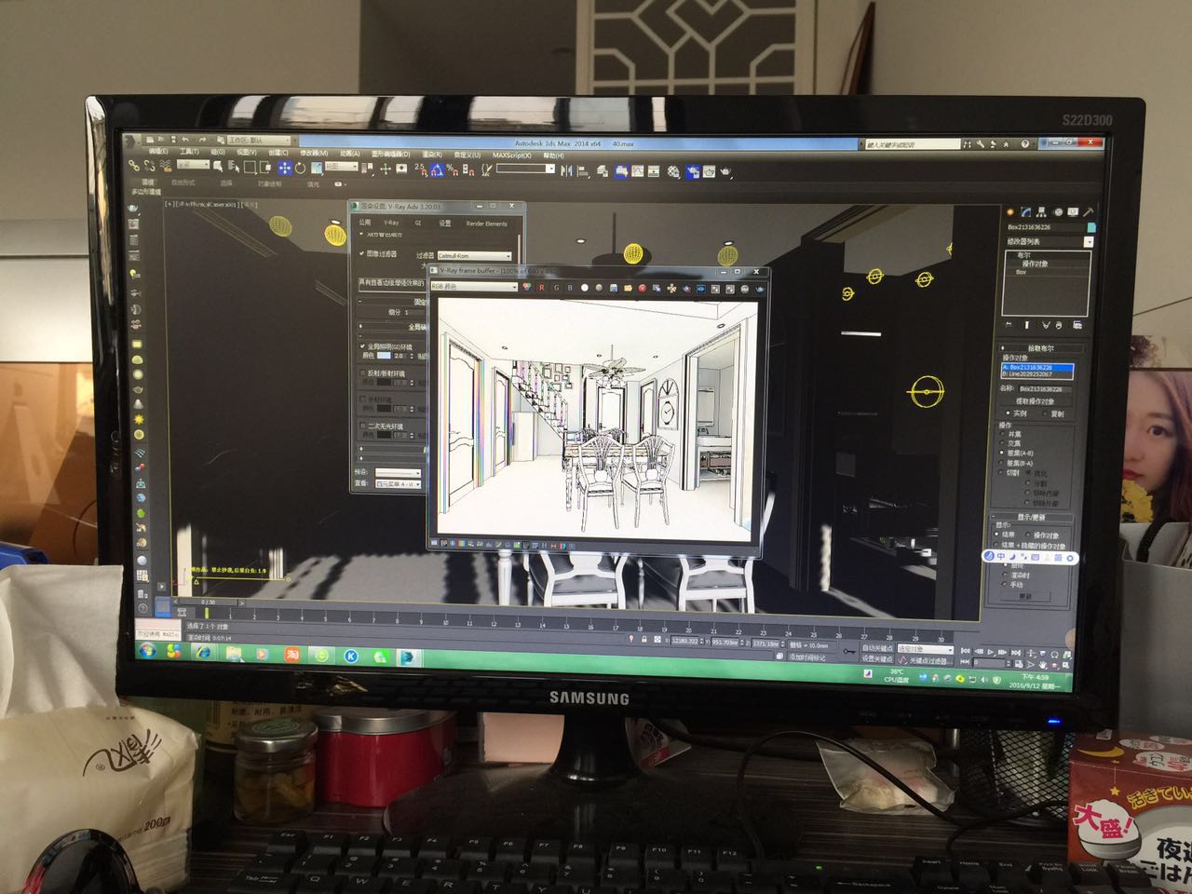Enable the 反射/折射环境 checkbox

tap(362, 373)
